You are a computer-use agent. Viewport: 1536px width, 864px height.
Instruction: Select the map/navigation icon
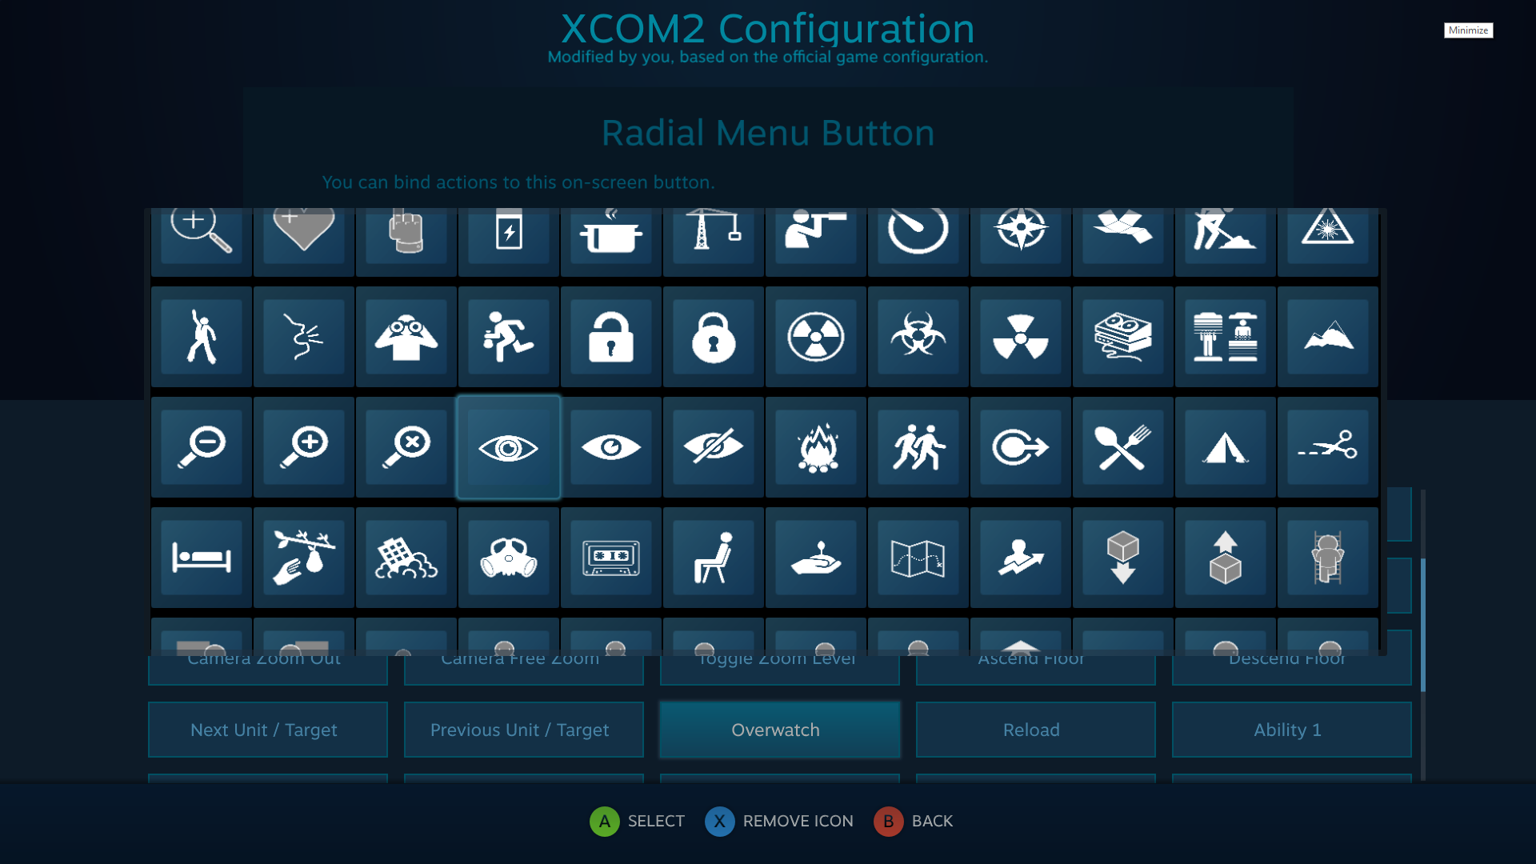pos(918,556)
